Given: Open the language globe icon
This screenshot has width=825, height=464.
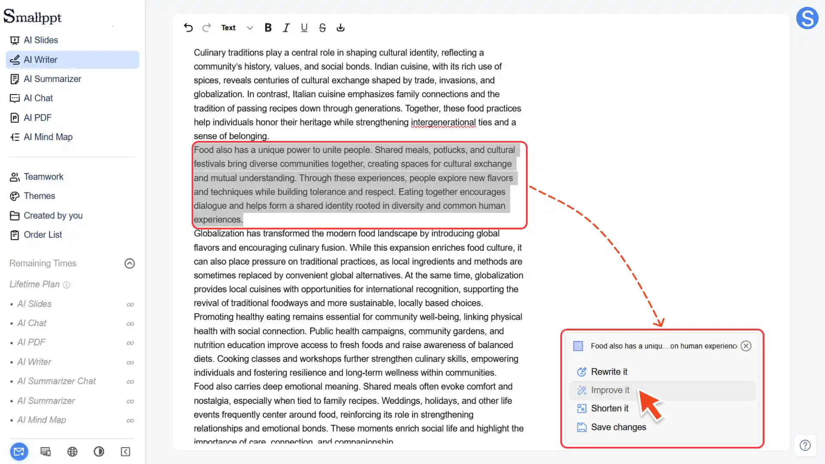Looking at the screenshot, I should click(x=72, y=452).
